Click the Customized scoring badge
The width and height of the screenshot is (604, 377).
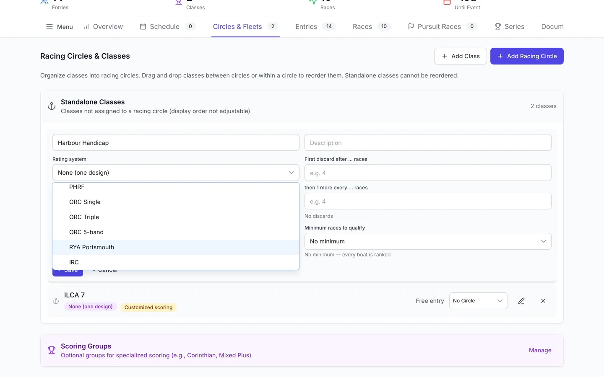click(148, 307)
